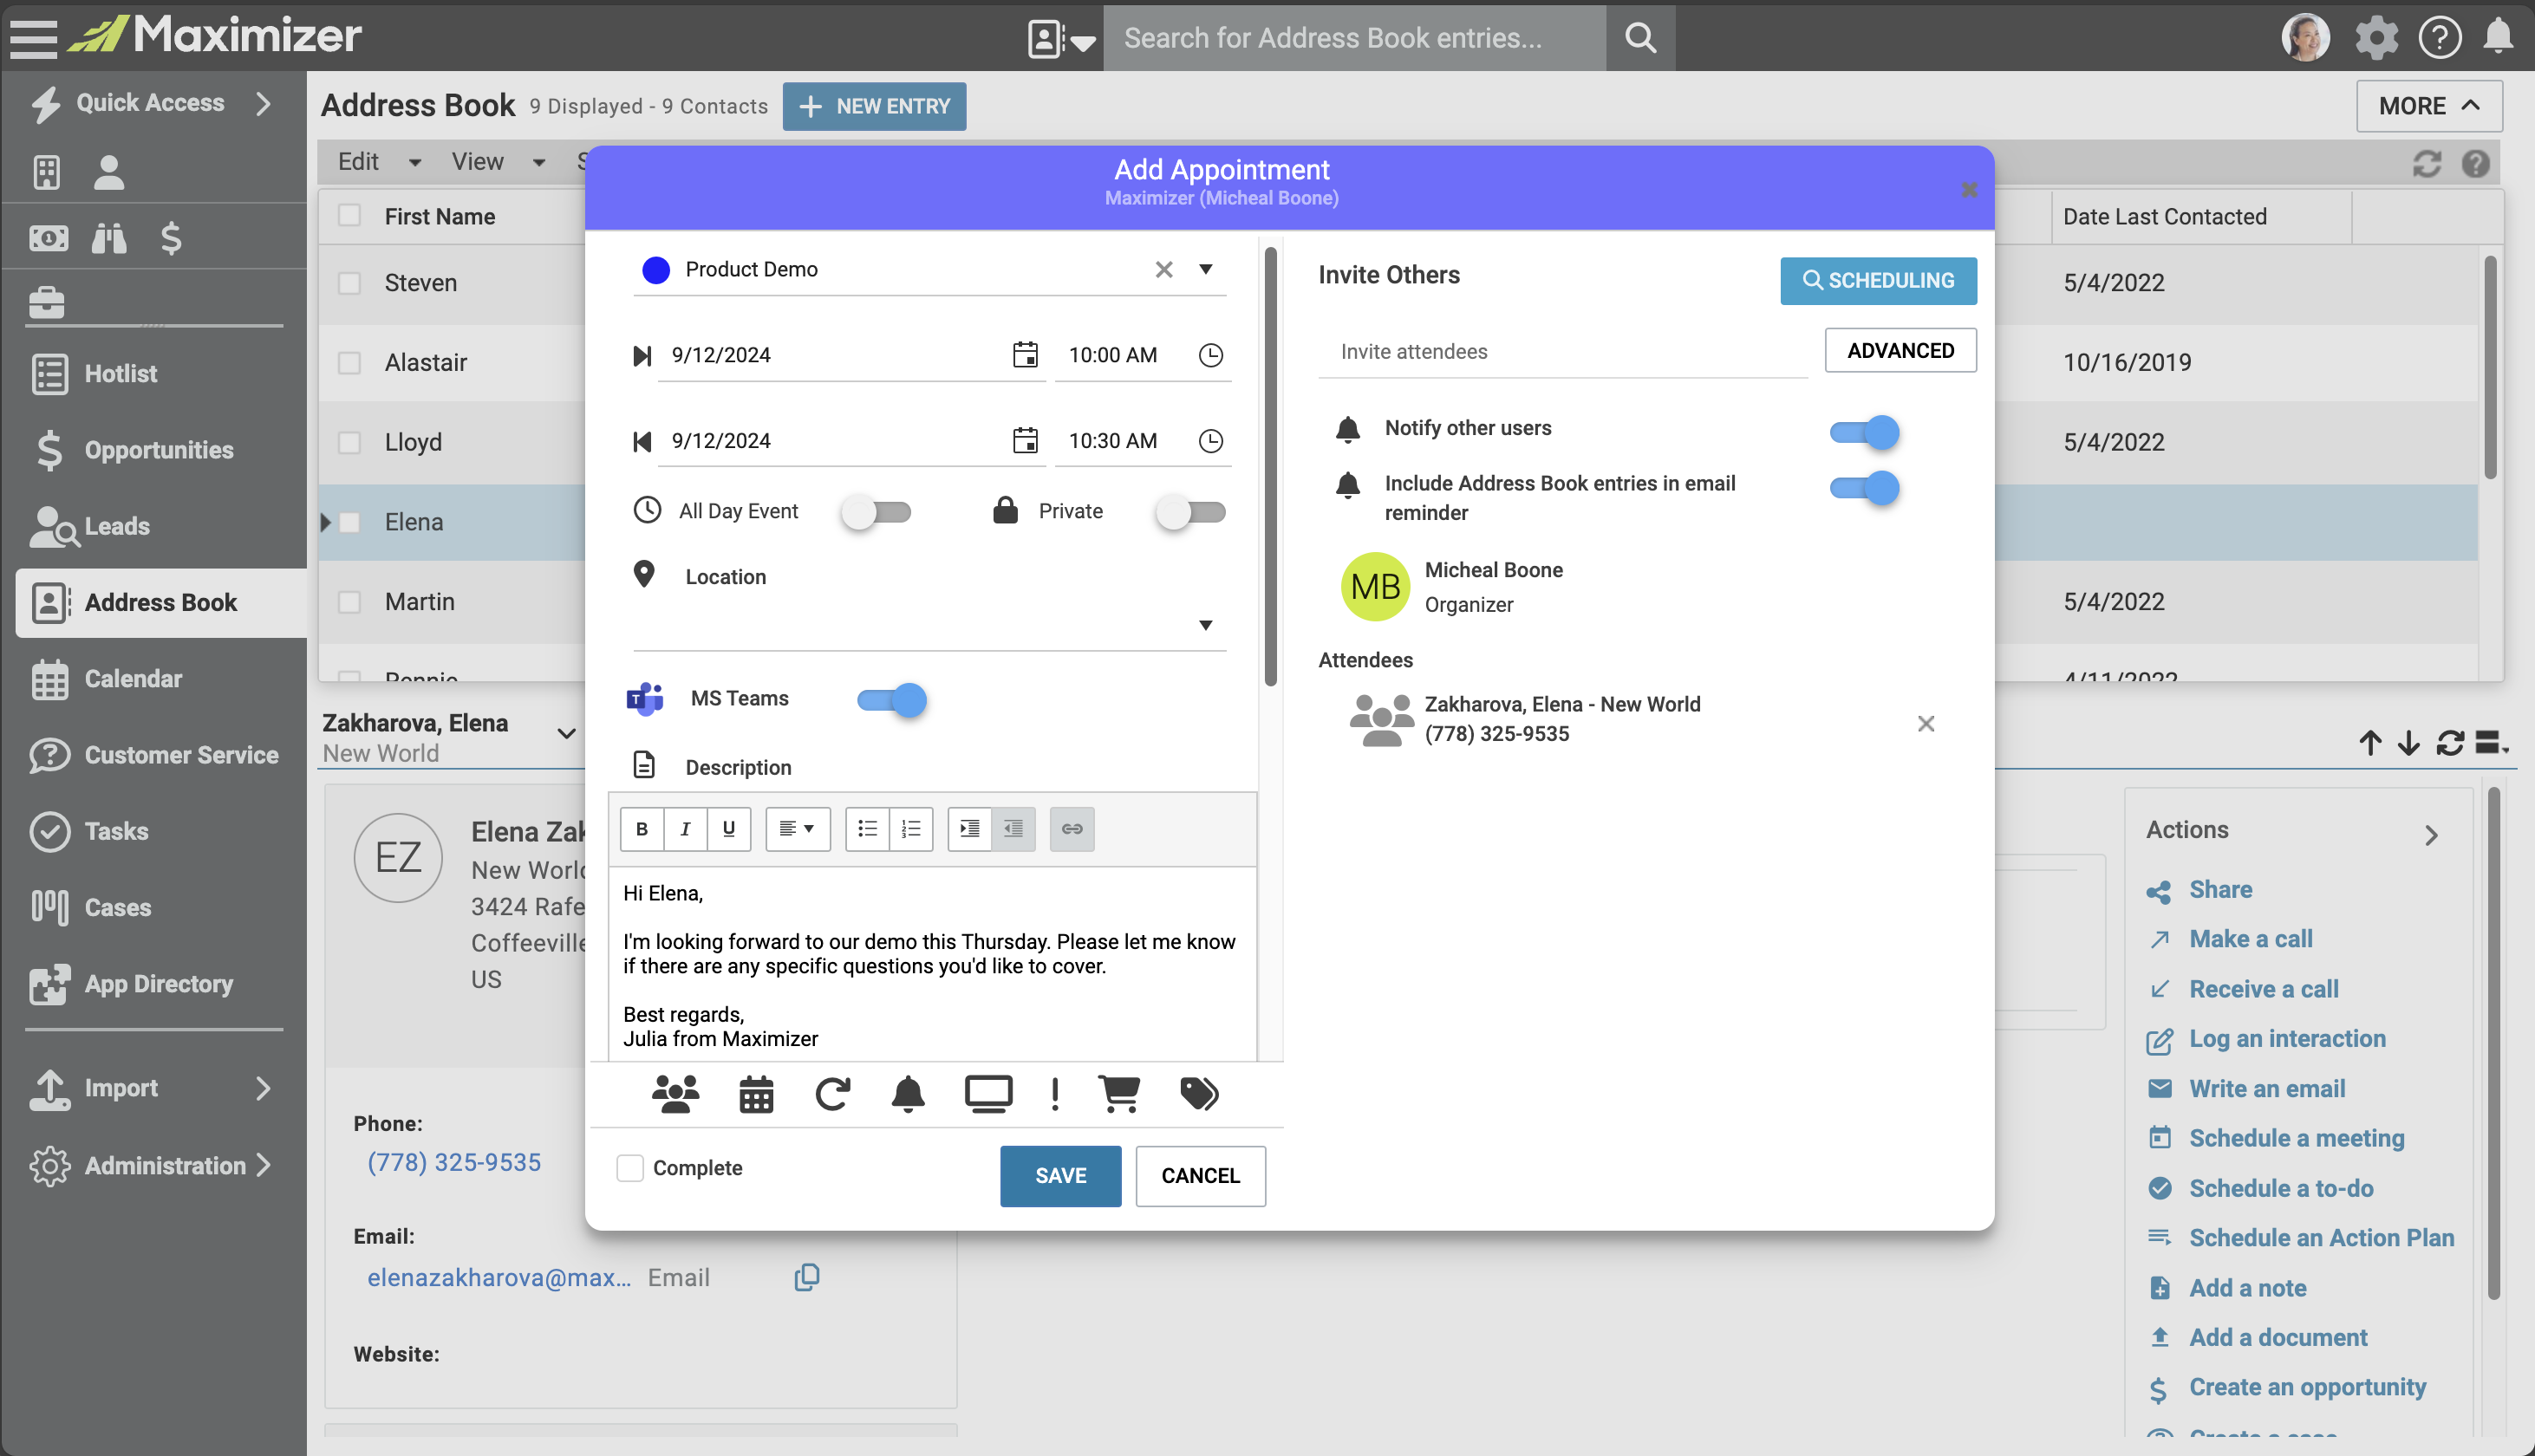Toggle the Private switch

click(x=1191, y=512)
